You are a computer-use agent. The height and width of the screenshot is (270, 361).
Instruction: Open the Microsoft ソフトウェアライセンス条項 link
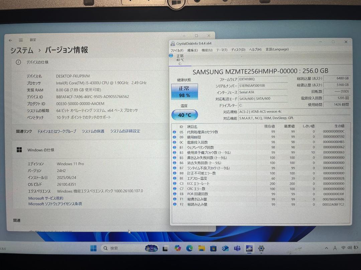(55, 204)
